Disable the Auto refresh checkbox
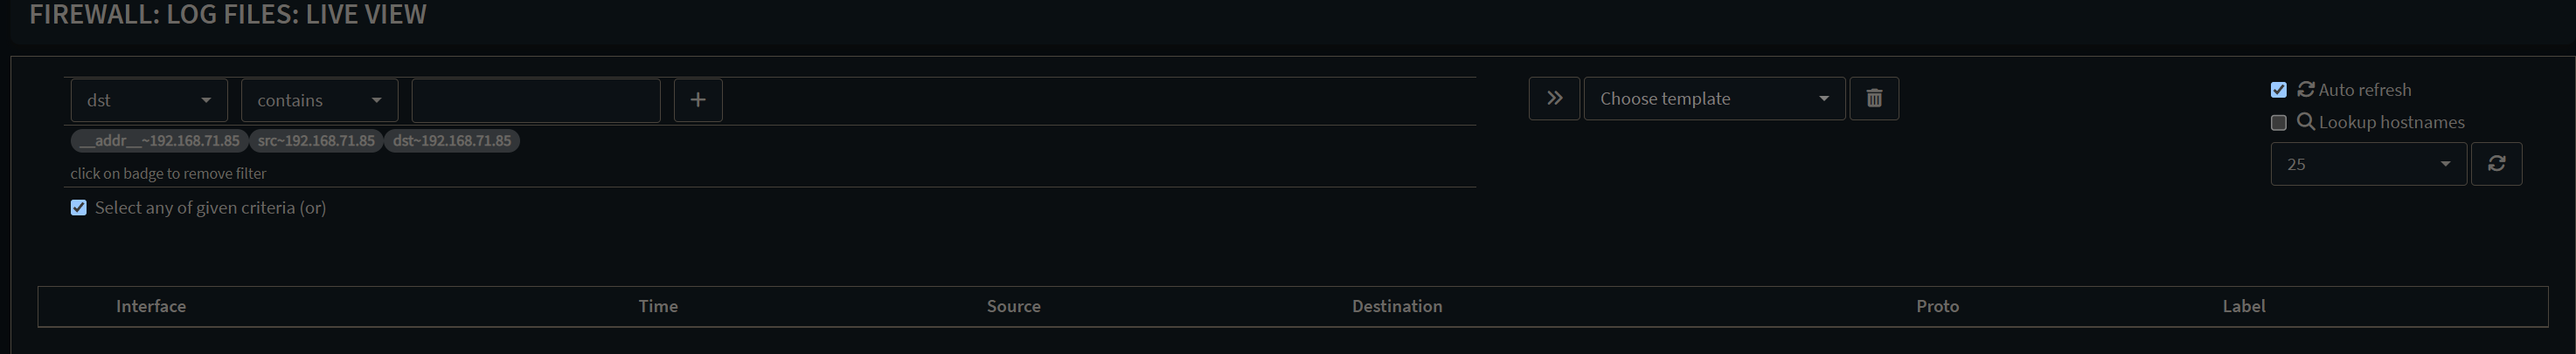Screen dimensions: 2576x354 coord(2279,90)
